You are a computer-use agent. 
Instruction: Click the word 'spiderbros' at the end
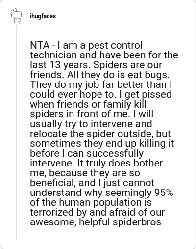137,222
